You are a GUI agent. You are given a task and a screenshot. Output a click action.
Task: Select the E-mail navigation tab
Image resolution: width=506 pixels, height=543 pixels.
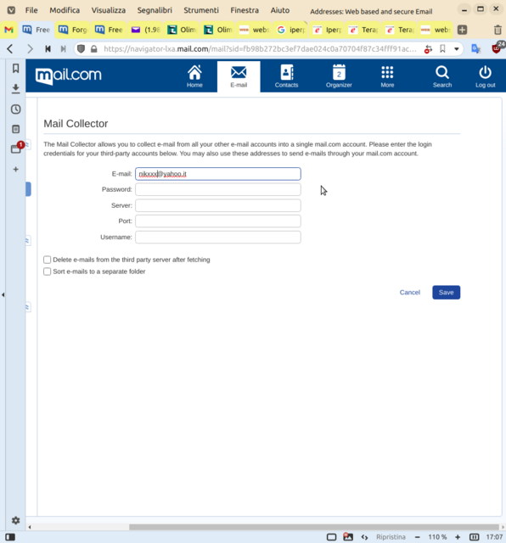coord(239,76)
